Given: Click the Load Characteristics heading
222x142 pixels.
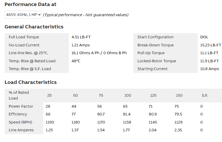Looking at the screenshot, I should [31, 82].
